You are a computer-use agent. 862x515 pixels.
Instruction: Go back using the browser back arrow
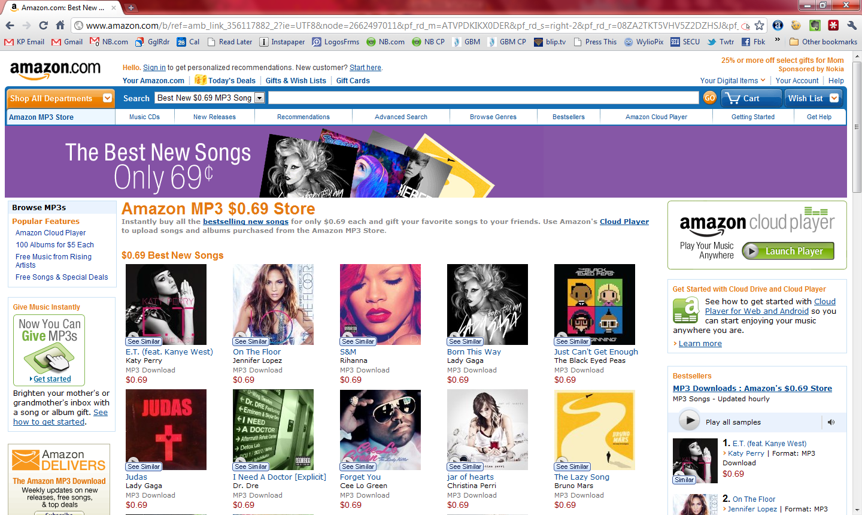click(x=10, y=25)
